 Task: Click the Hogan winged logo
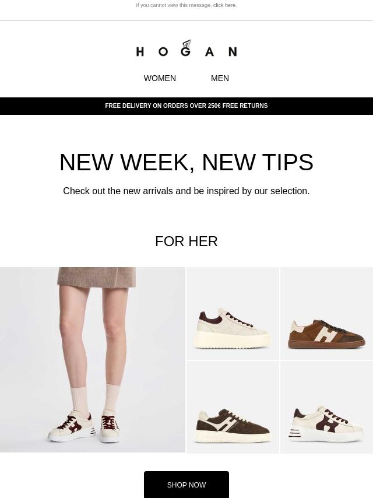point(186,48)
